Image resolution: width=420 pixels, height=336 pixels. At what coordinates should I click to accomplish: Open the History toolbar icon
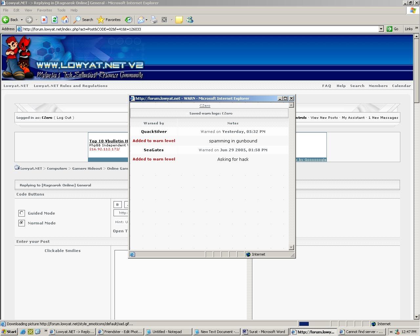129,20
